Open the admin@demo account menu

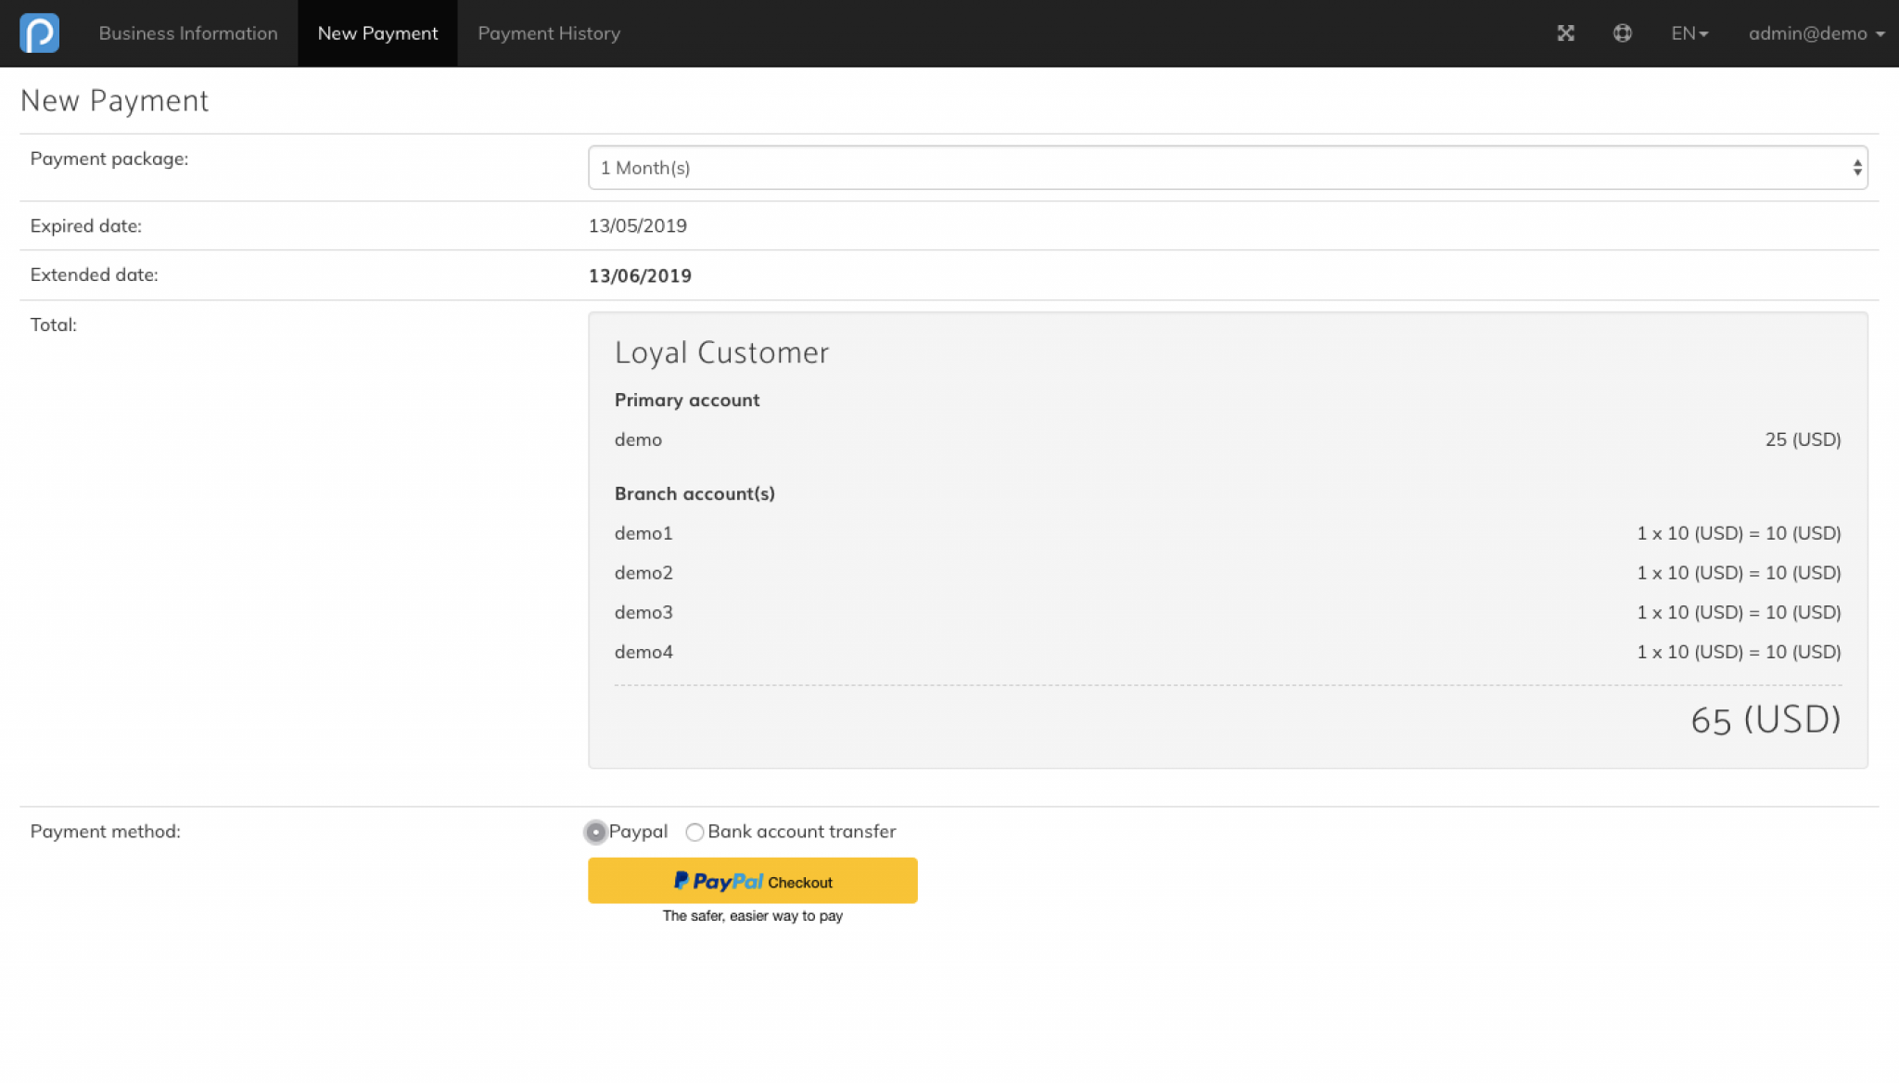(1816, 33)
